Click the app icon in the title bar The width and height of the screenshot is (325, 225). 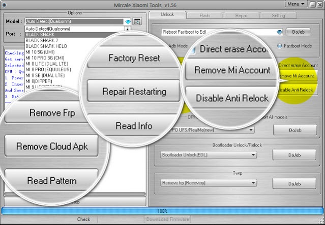coord(4,5)
